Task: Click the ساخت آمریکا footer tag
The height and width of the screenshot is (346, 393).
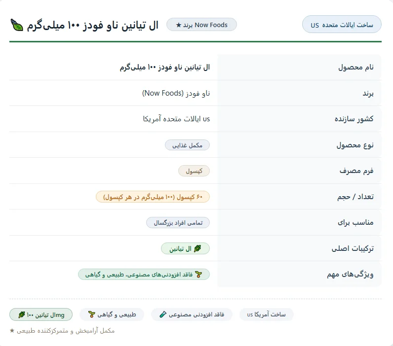Action: click(x=266, y=314)
